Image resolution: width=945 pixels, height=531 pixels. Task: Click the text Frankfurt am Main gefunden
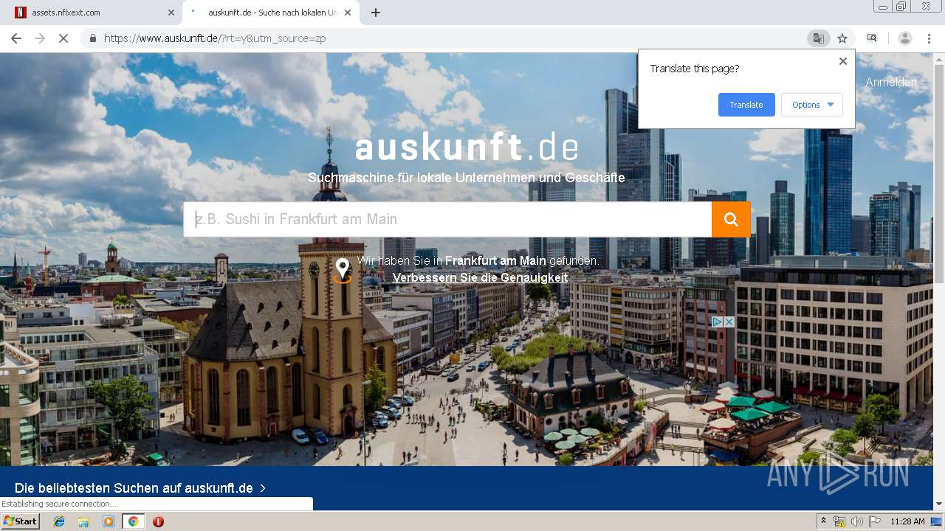pyautogui.click(x=522, y=260)
